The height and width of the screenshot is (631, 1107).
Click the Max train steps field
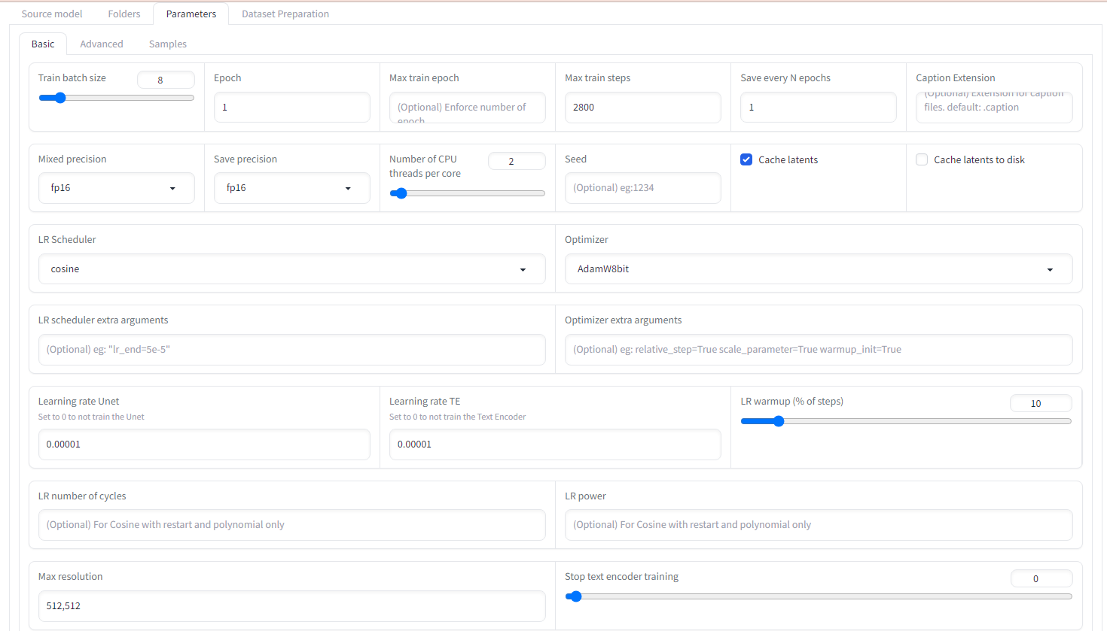point(642,108)
